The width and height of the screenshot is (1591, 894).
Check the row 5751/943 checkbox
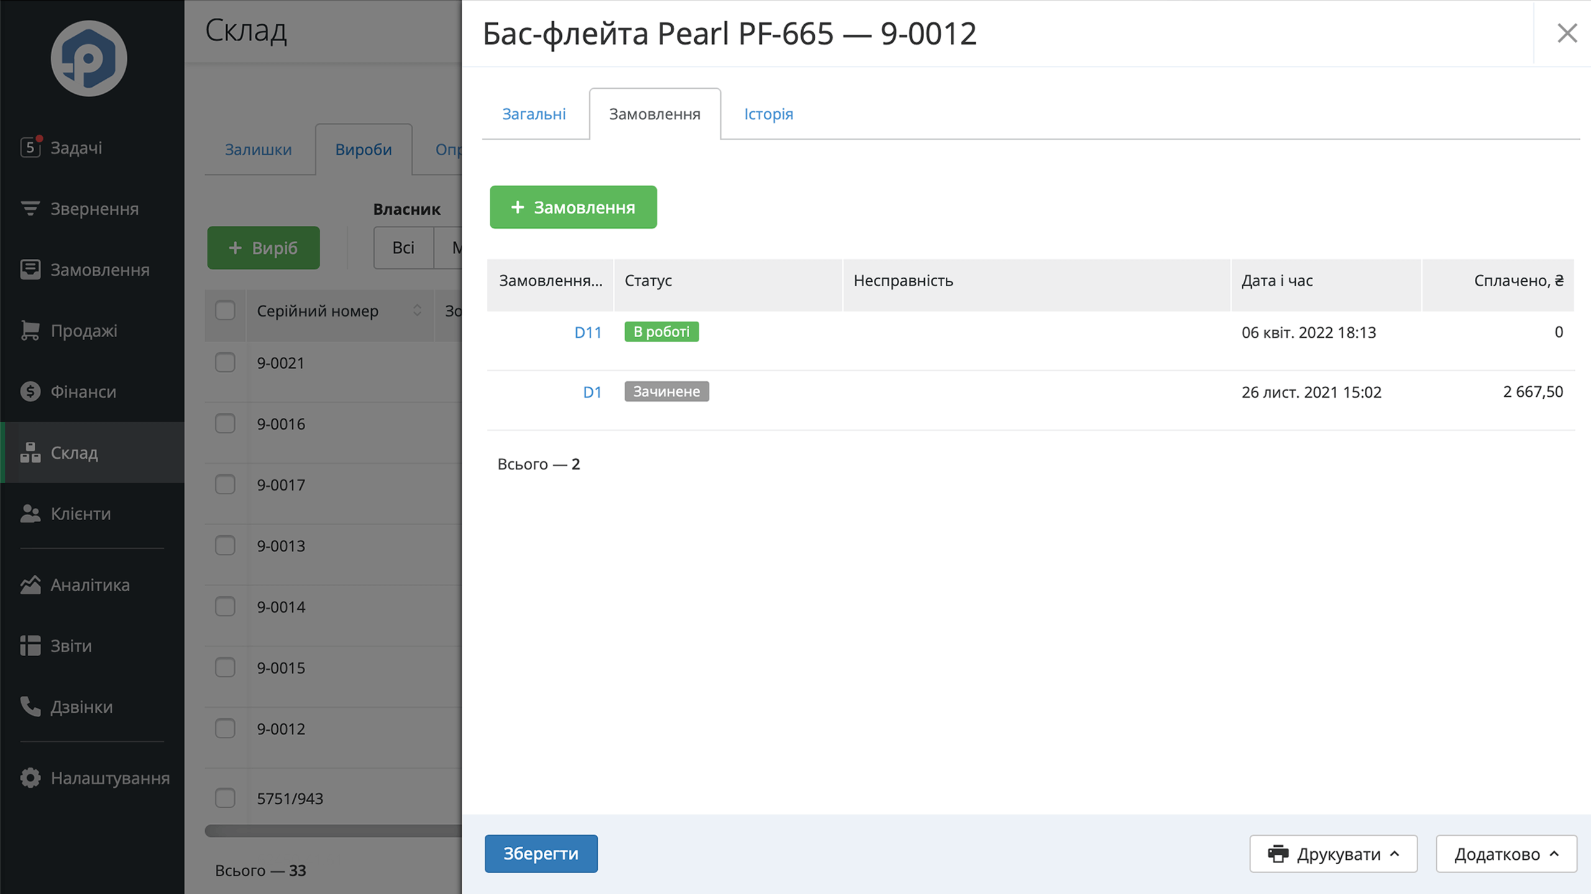point(225,798)
